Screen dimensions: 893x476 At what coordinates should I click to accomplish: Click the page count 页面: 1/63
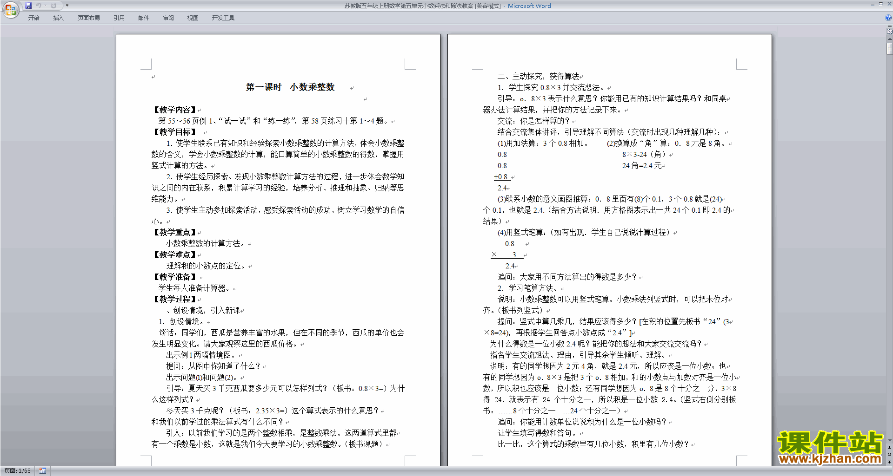click(x=17, y=471)
